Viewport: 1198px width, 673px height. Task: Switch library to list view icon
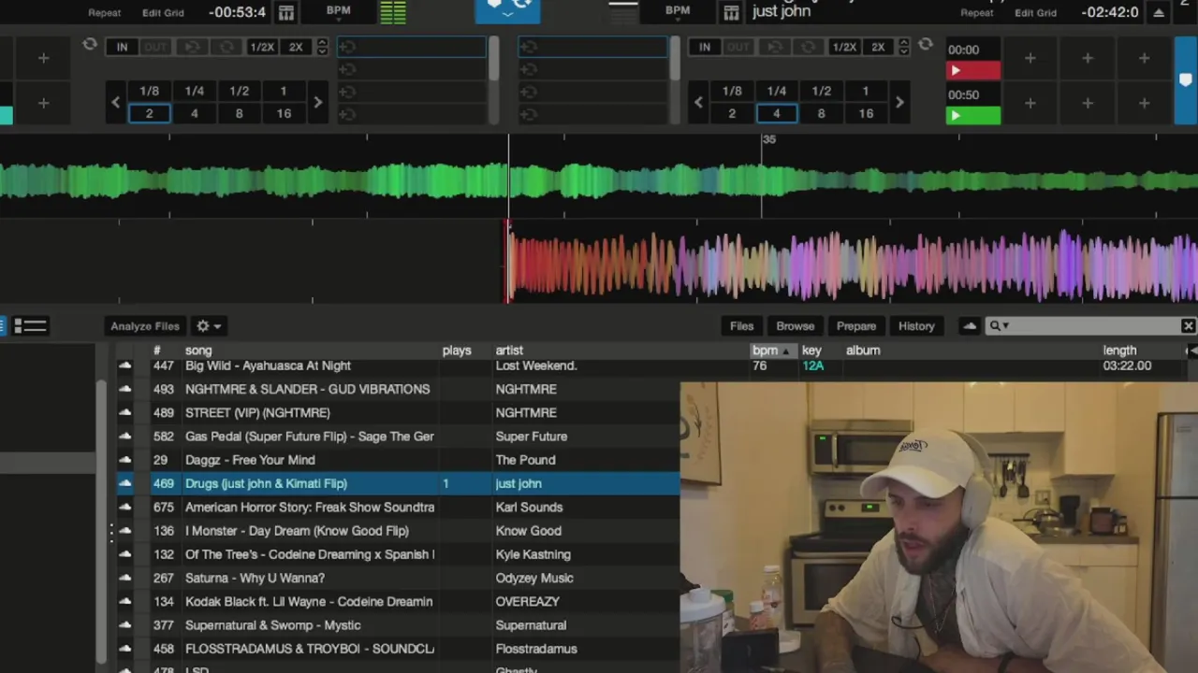[x=30, y=326]
